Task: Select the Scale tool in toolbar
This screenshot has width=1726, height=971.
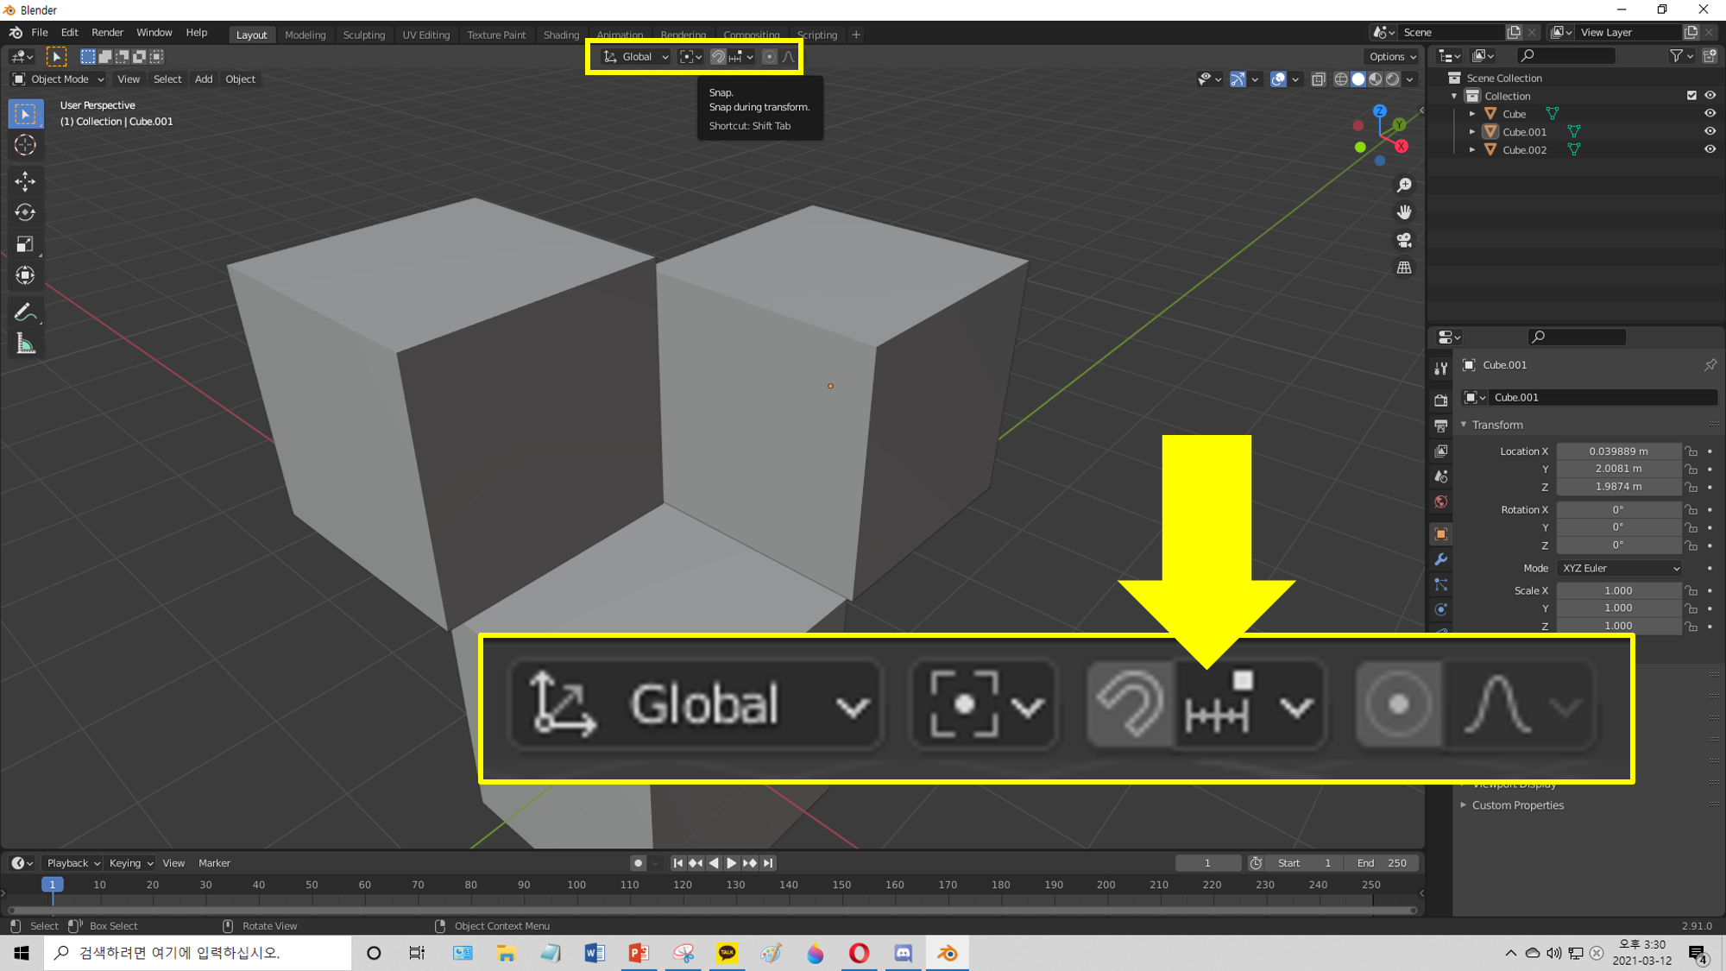Action: coord(25,244)
